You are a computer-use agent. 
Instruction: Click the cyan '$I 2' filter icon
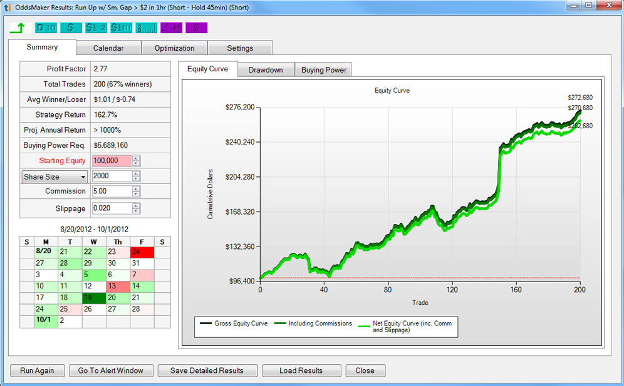96,28
